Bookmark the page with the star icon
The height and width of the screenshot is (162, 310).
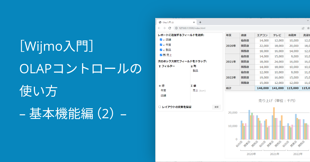(x=308, y=28)
